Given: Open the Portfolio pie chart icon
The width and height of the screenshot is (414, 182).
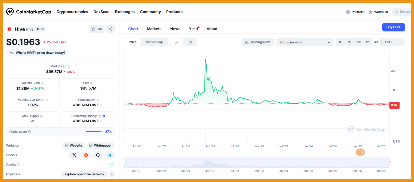Looking at the screenshot, I should (348, 12).
